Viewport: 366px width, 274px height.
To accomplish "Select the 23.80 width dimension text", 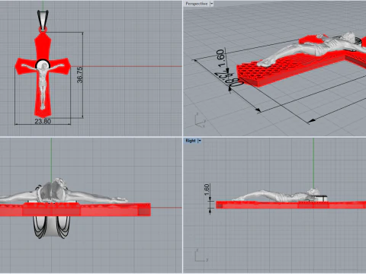I will pos(43,121).
